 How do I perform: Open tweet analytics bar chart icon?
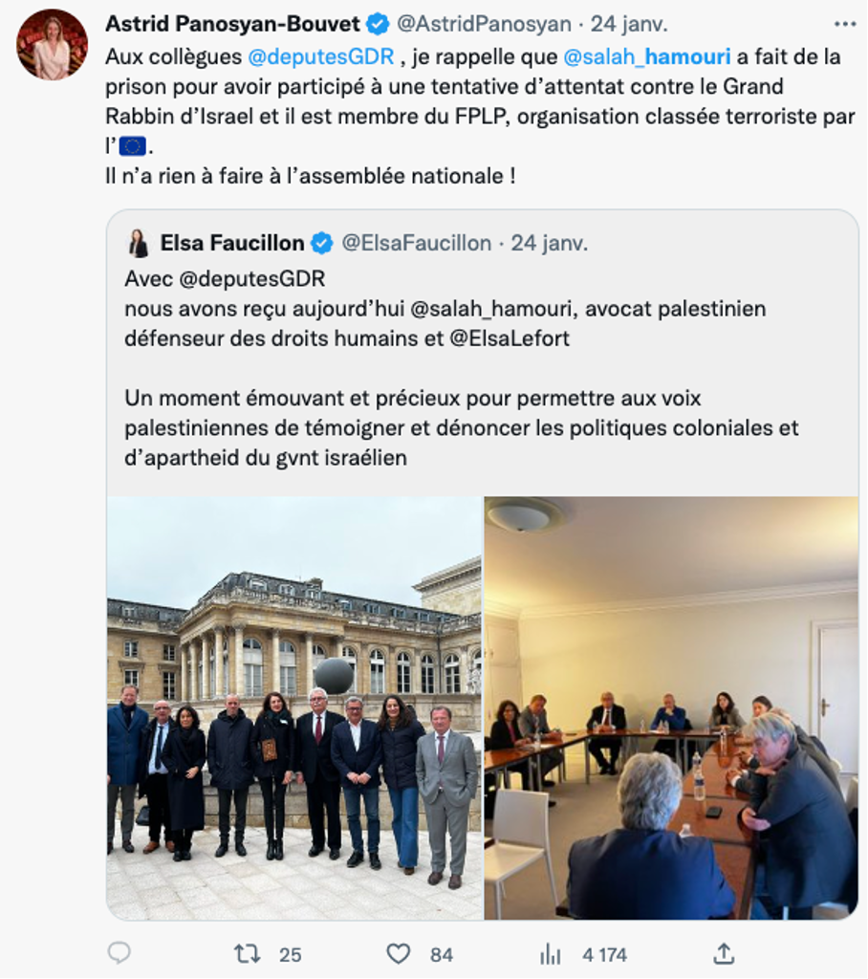pyautogui.click(x=551, y=953)
